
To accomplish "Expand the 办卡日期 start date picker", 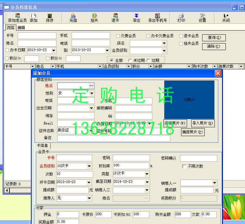I will (54, 50).
